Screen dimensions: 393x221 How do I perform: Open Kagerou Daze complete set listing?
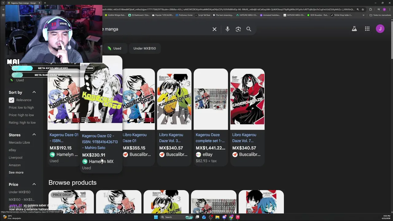pos(210,138)
